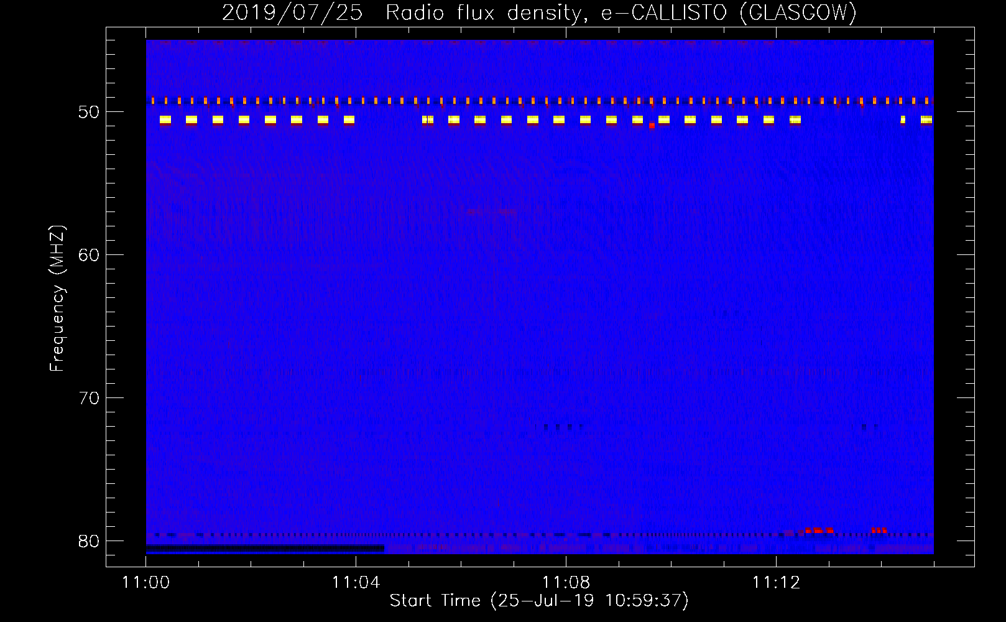Viewport: 1006px width, 622px height.
Task: Click the 60 frequency tick label
Action: [x=90, y=255]
